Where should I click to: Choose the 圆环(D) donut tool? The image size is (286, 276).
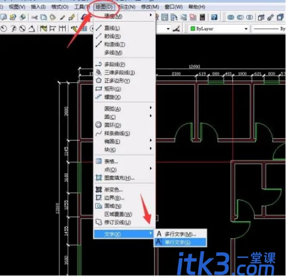point(124,125)
